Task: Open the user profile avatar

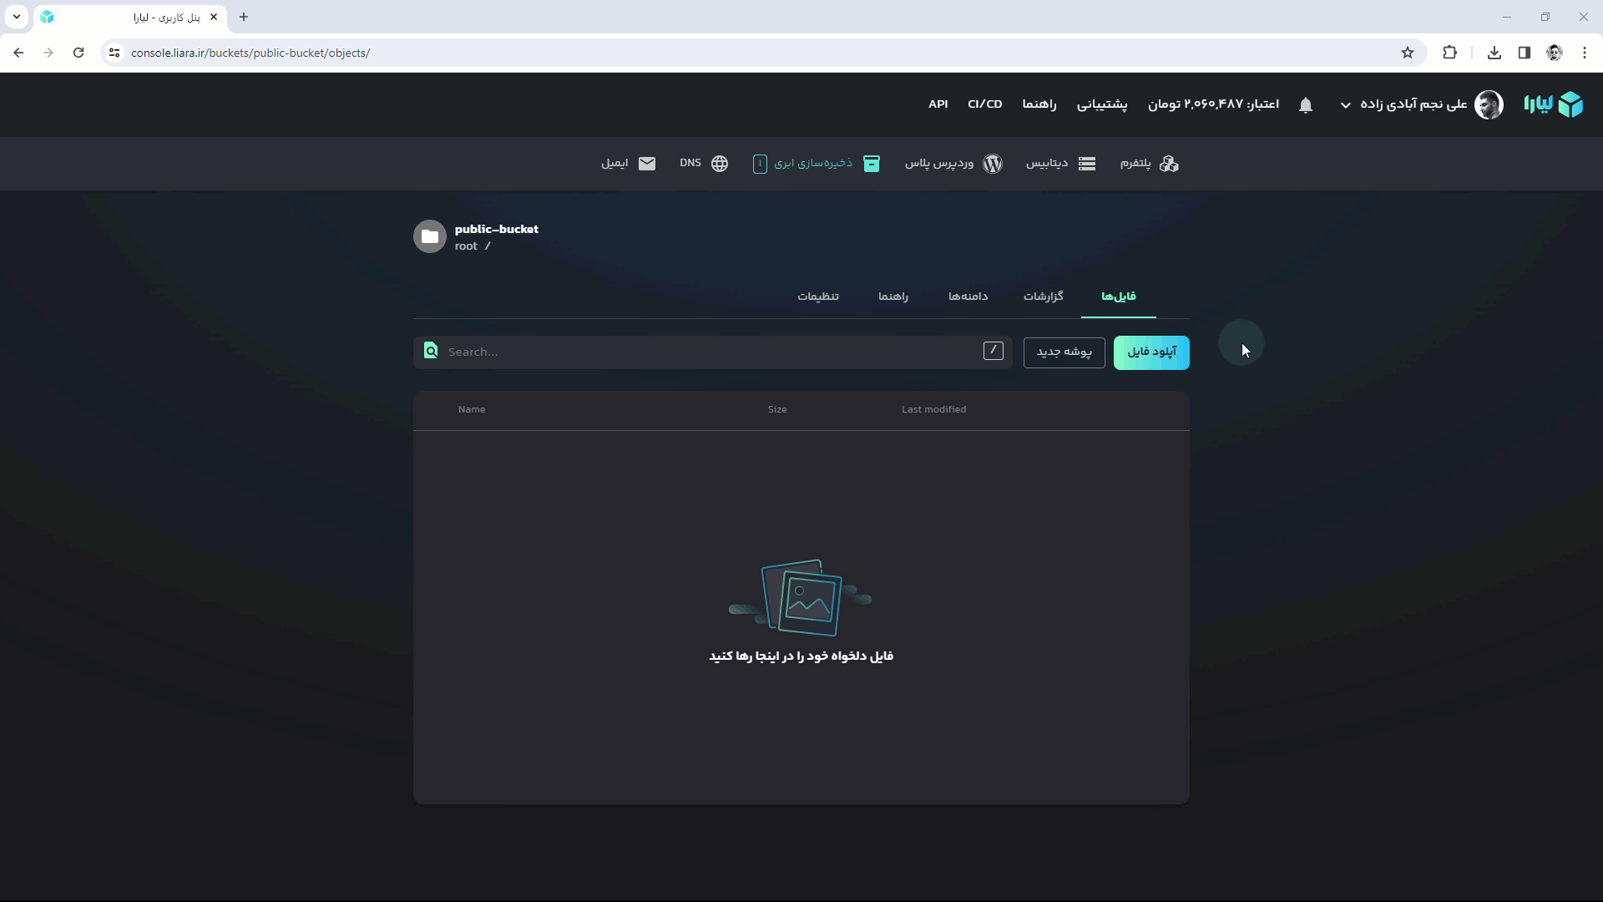Action: [1489, 105]
